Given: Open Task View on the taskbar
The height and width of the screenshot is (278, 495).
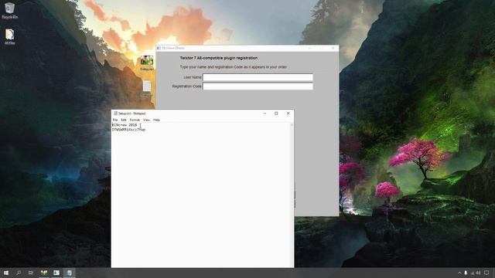Looking at the screenshot, I should coord(31,273).
